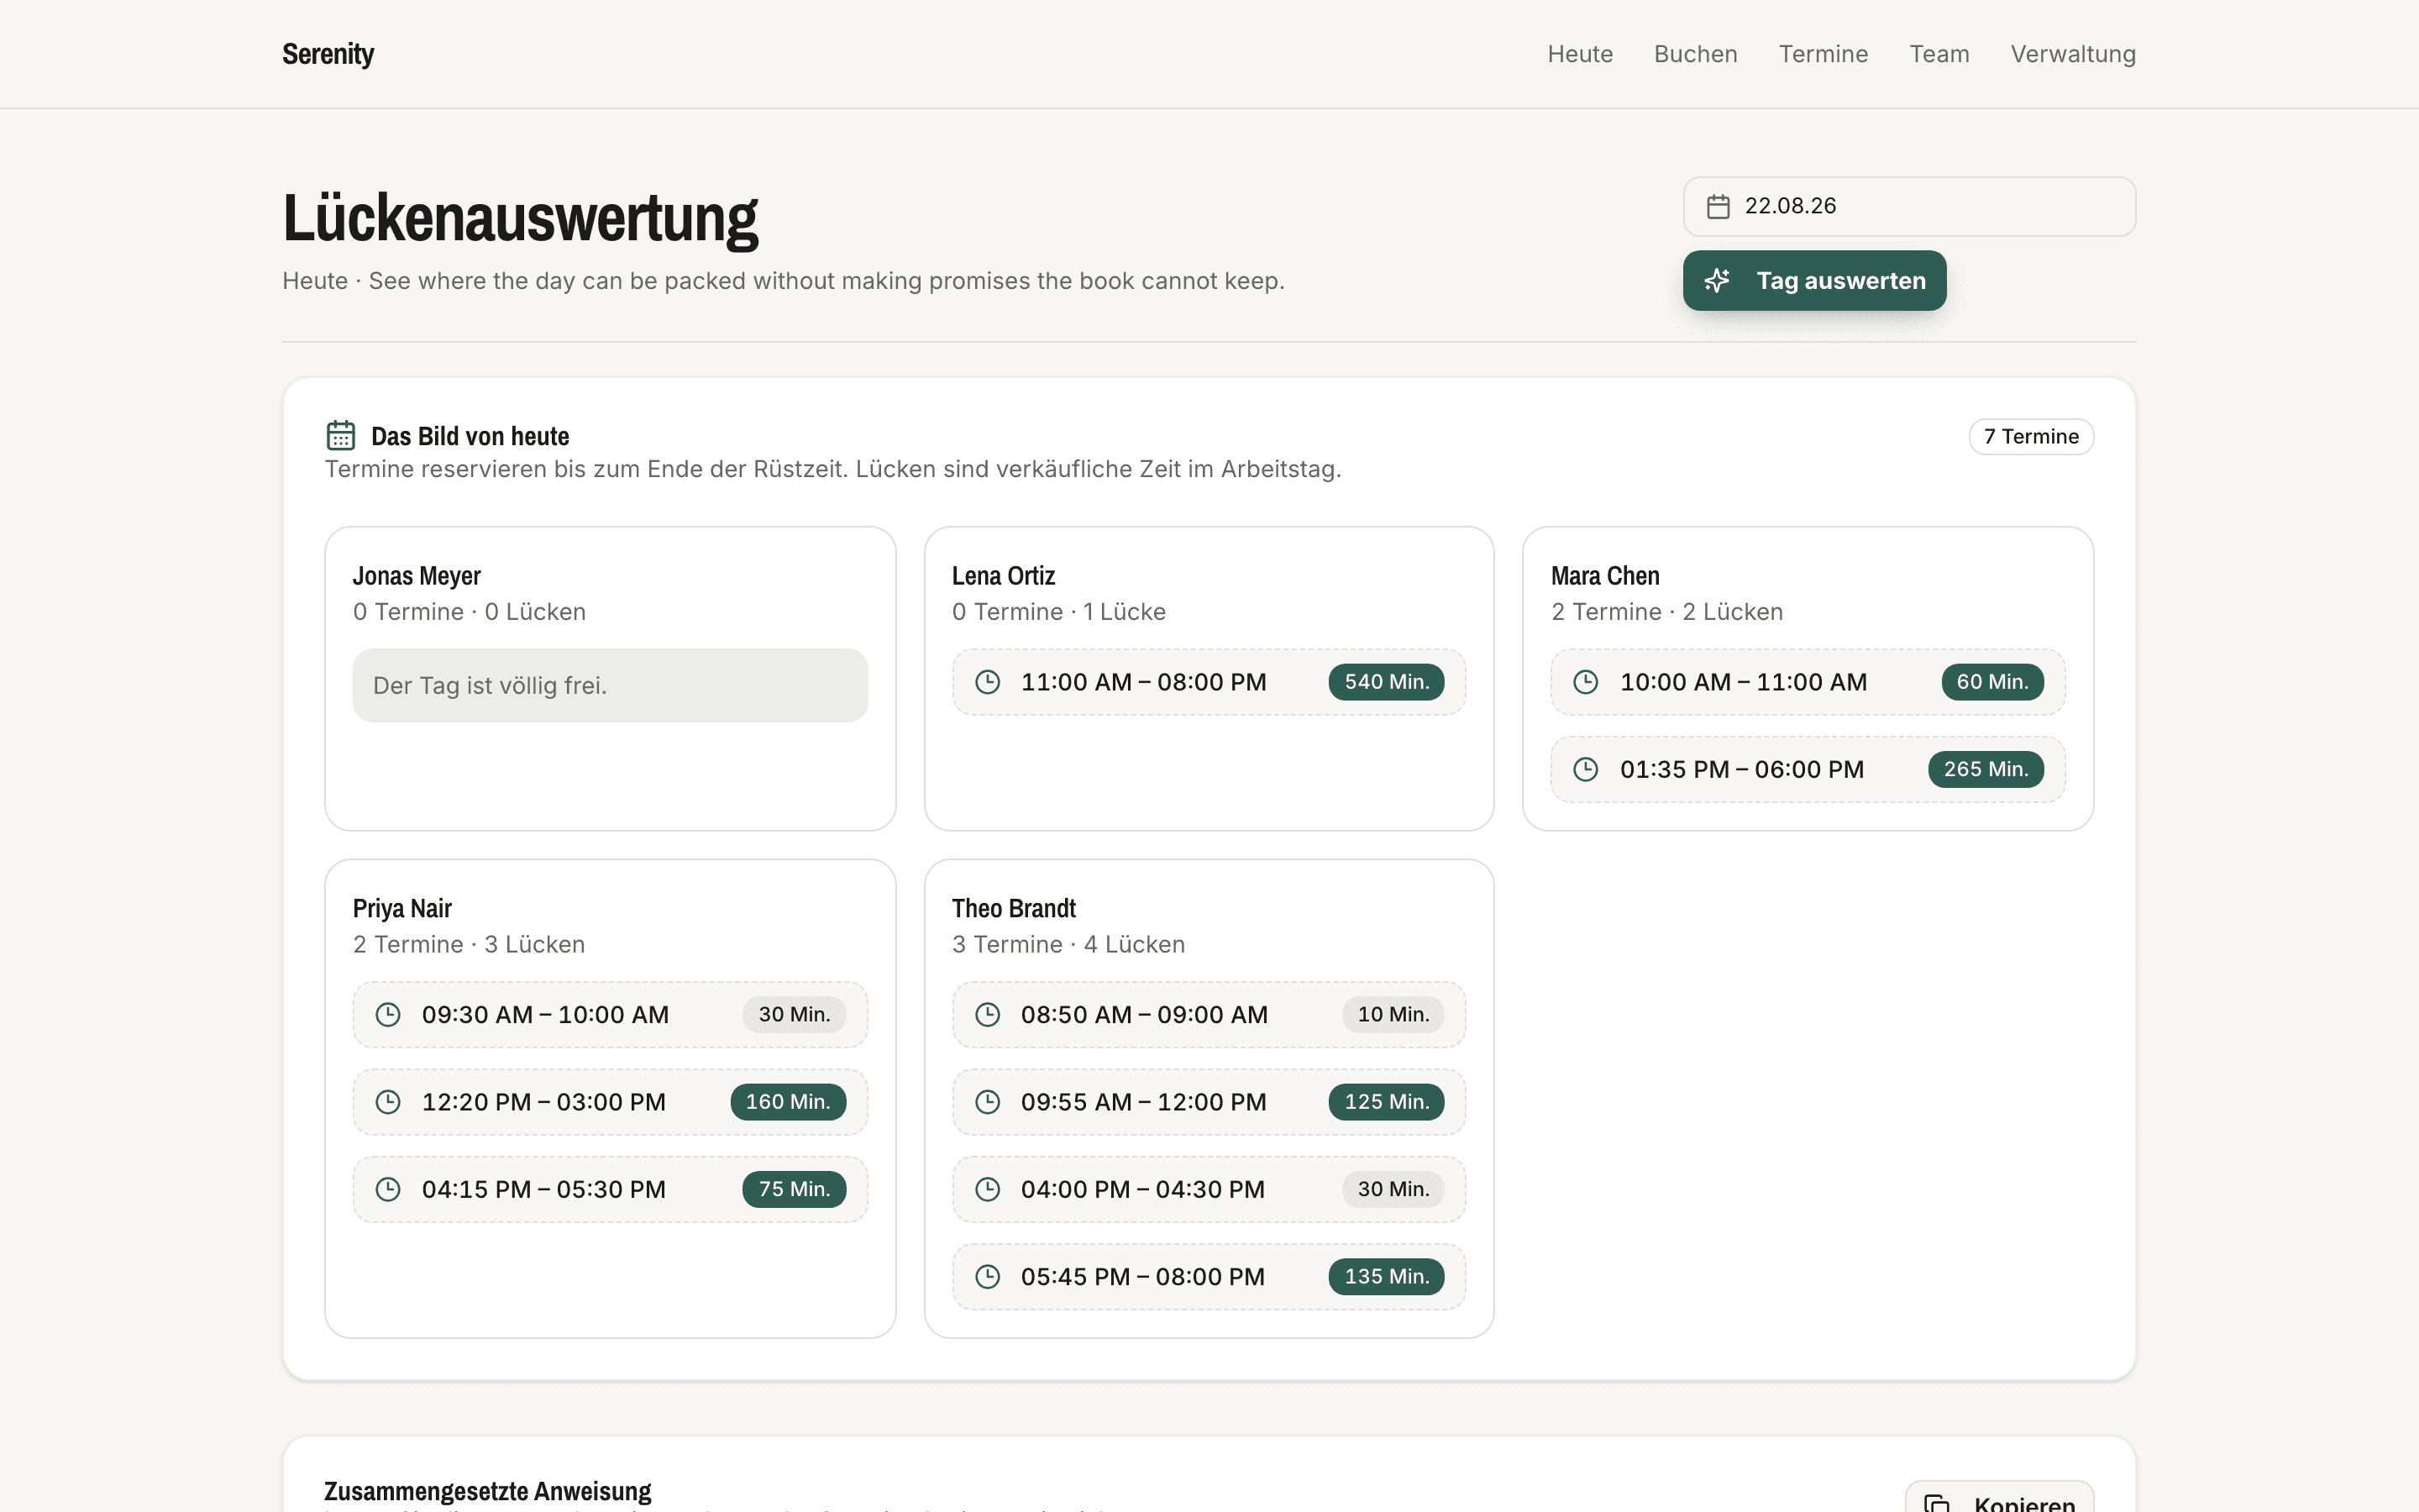
Task: Select the Jonas Meyer card heading
Action: pyautogui.click(x=417, y=576)
